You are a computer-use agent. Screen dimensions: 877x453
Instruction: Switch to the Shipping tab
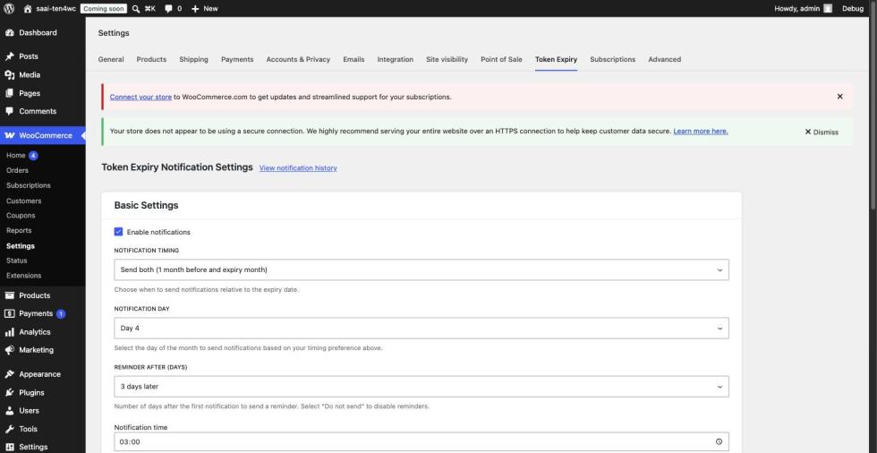click(x=193, y=59)
